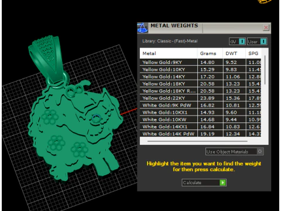Image resolution: width=281 pixels, height=211 pixels.
Task: Select the White Gold:10KW row
Action: [200, 120]
